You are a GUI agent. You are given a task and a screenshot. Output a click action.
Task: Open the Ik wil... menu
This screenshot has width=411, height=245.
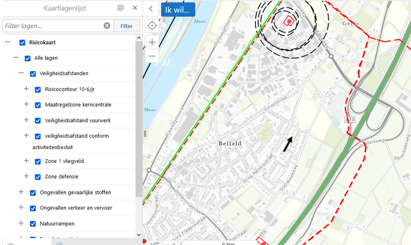pyautogui.click(x=178, y=10)
